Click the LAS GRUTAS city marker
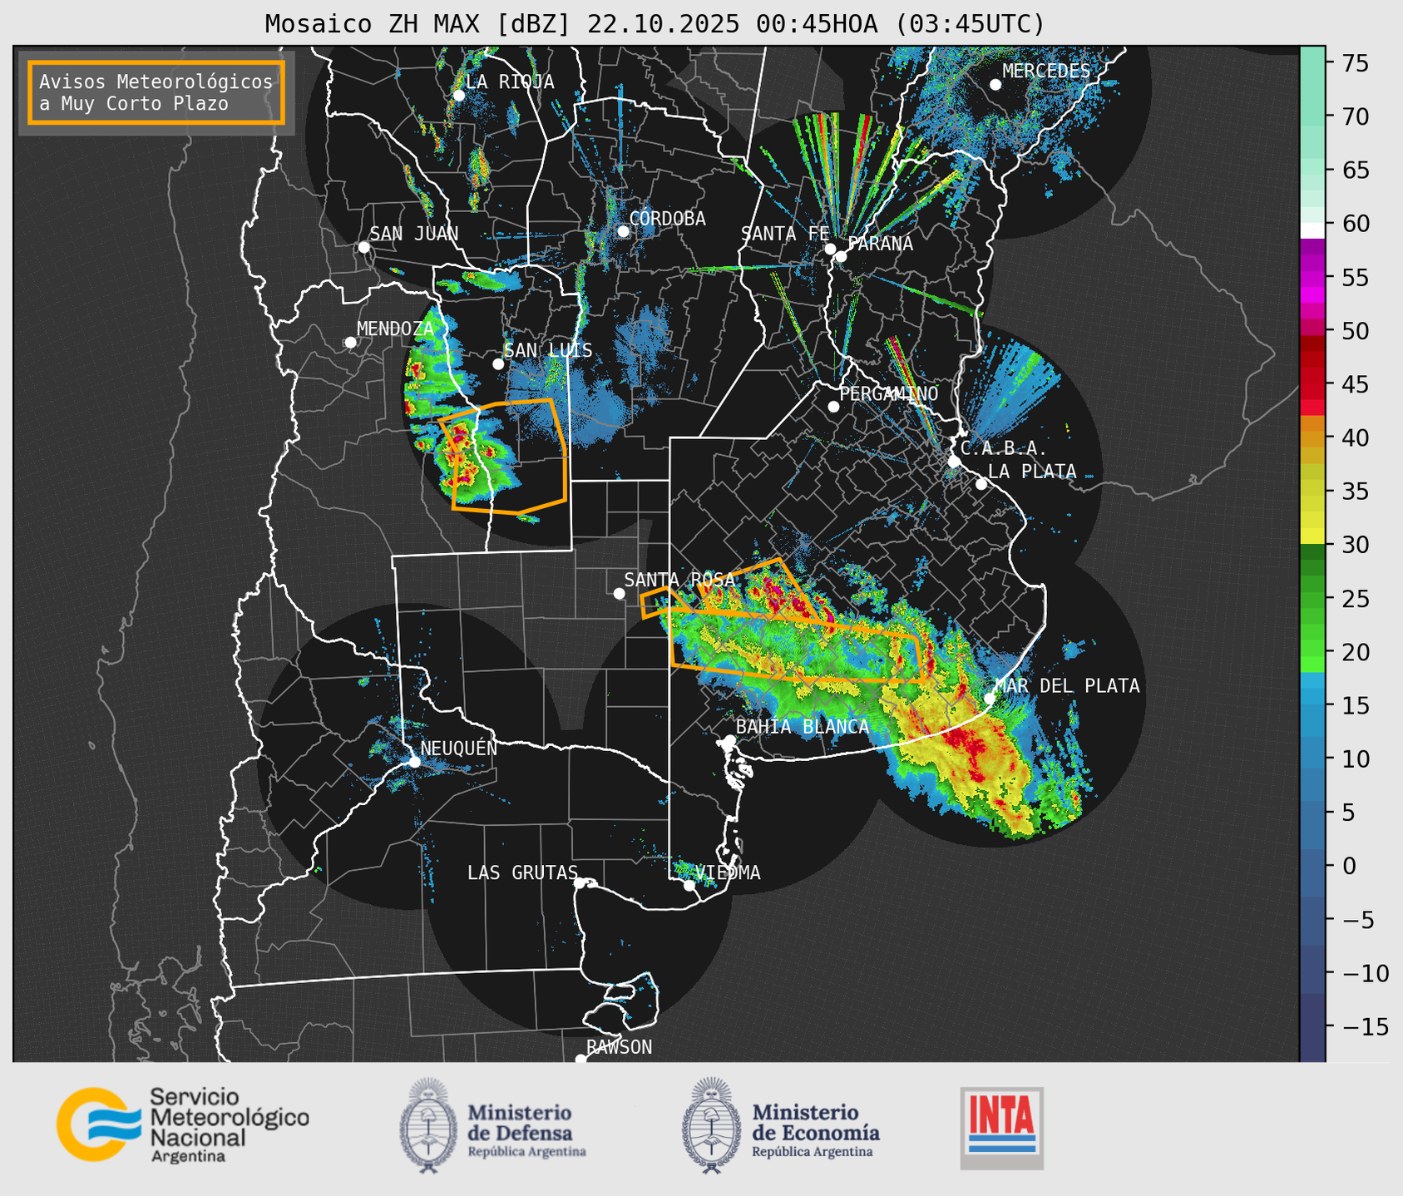1403x1196 pixels. 580,883
